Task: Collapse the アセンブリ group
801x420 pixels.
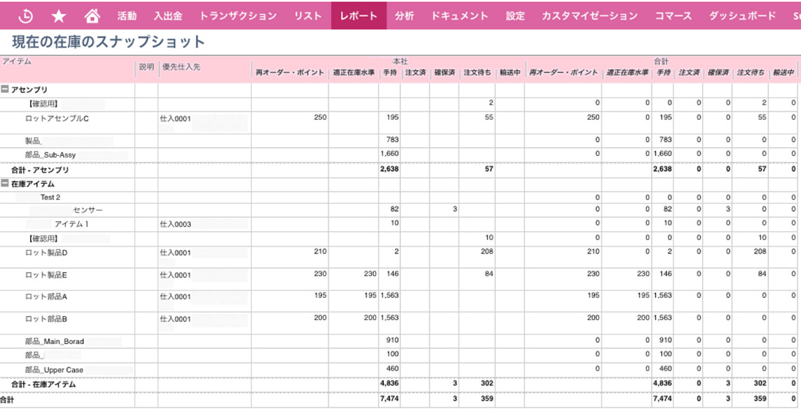Action: click(x=5, y=89)
